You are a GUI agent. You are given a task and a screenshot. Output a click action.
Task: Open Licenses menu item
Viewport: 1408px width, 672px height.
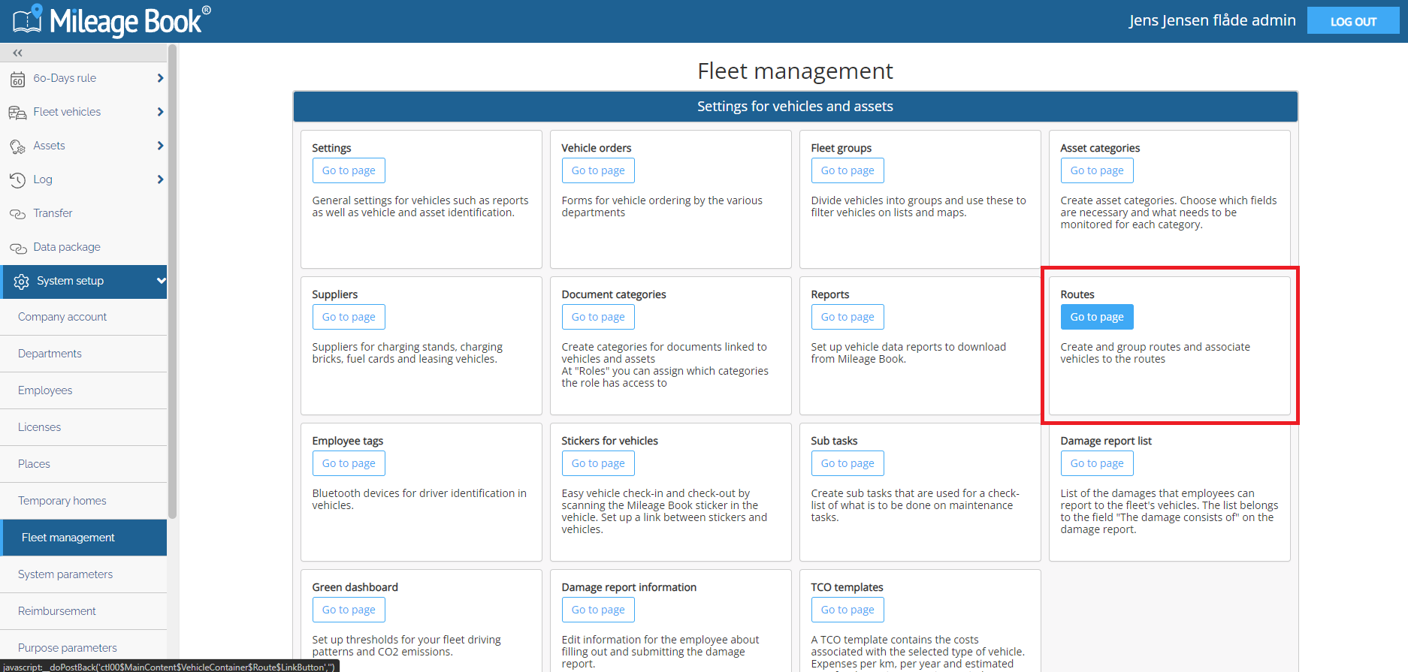83,427
